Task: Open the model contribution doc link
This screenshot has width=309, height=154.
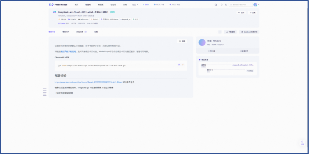Action: coord(68,52)
